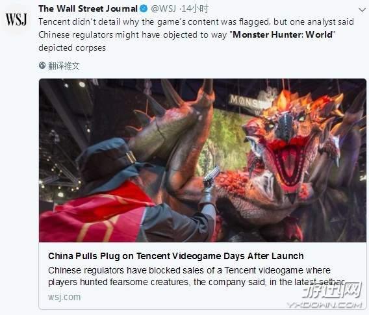The image size is (369, 315).
Task: Open the tweet options chevron menu
Action: (x=362, y=10)
